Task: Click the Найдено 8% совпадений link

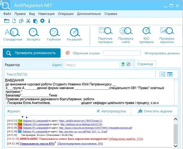Action: (x=36, y=128)
